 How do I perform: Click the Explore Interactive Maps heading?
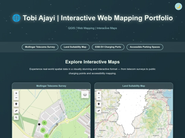(x=92, y=62)
